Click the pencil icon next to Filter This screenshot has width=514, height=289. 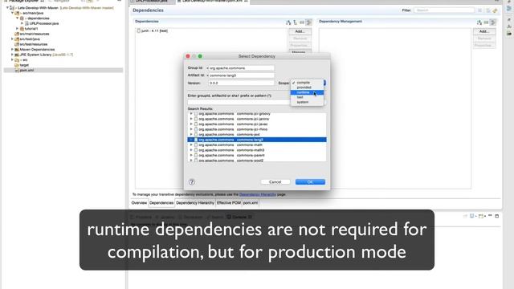tap(495, 10)
